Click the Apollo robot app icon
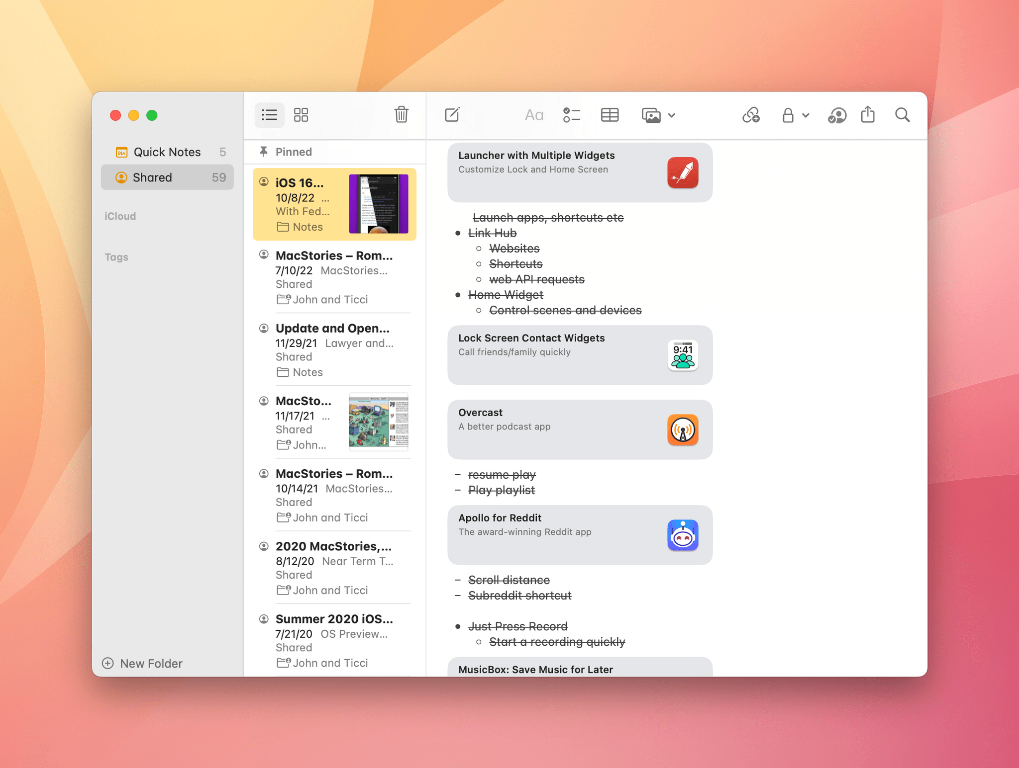Viewport: 1019px width, 768px height. (683, 535)
